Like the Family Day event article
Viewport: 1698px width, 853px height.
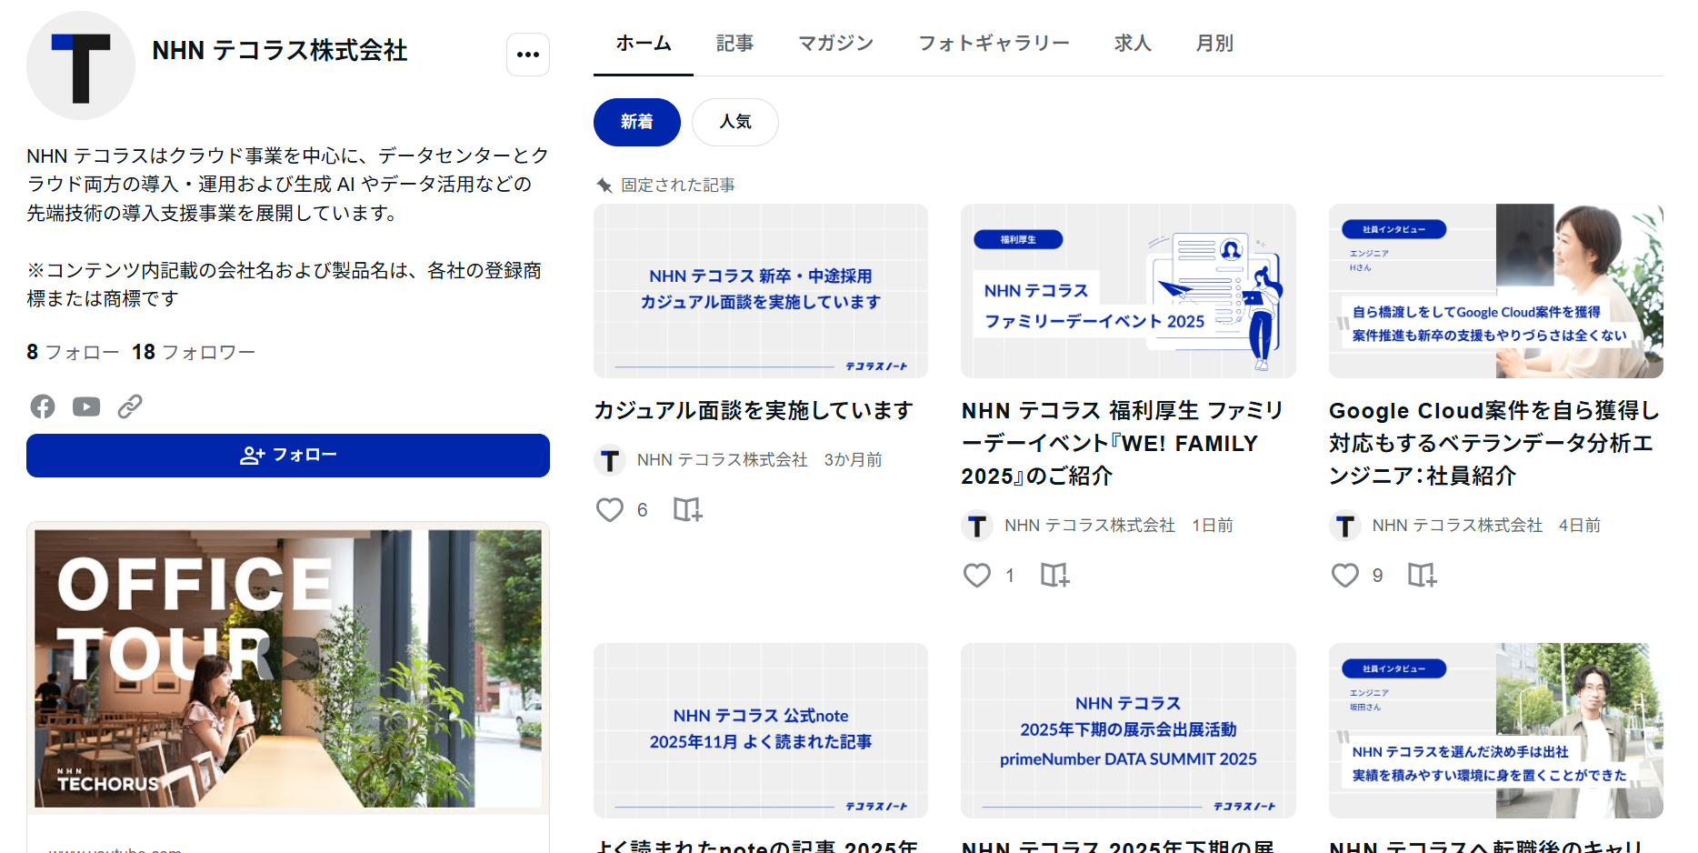coord(977,575)
